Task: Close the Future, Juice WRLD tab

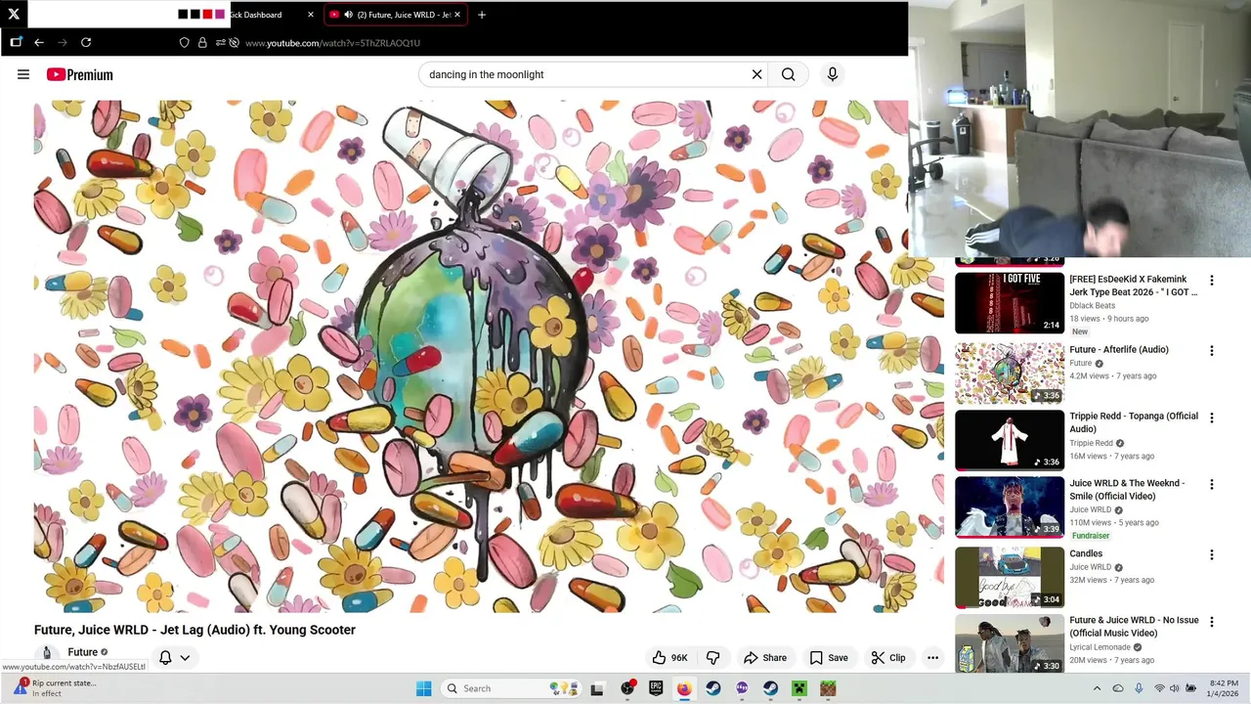Action: coord(457,15)
